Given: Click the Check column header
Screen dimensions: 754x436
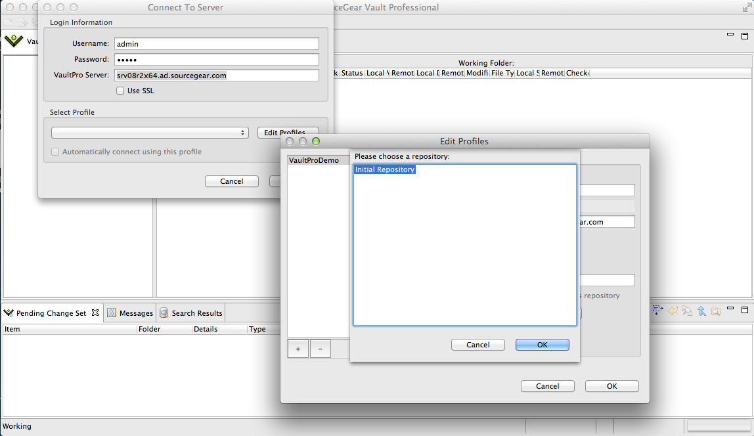Looking at the screenshot, I should [577, 73].
